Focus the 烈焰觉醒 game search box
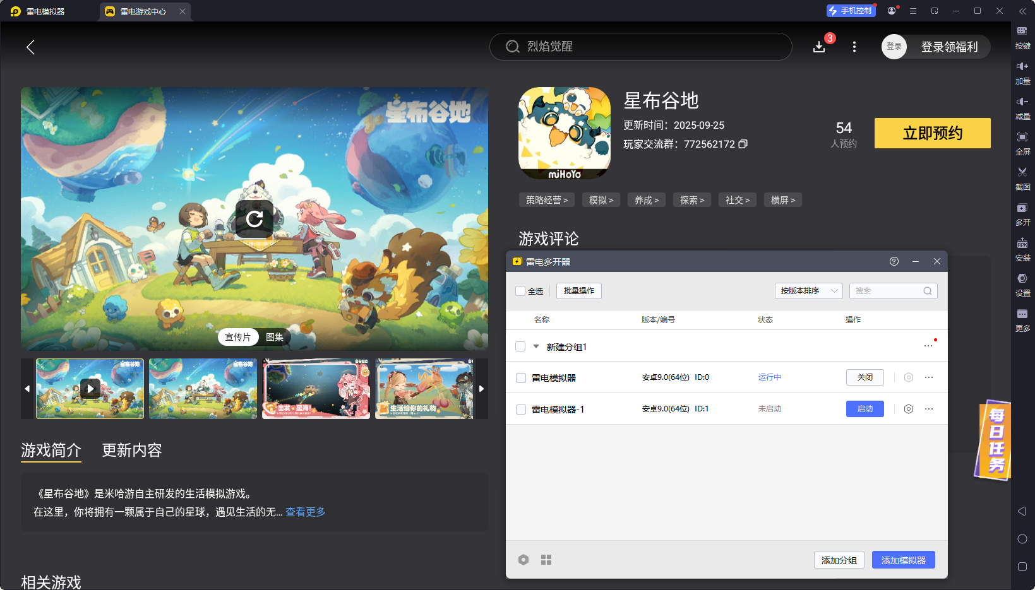1035x590 pixels. point(641,47)
